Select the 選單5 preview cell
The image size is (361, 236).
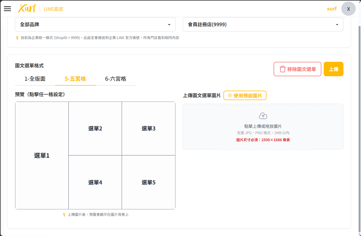coord(149,182)
